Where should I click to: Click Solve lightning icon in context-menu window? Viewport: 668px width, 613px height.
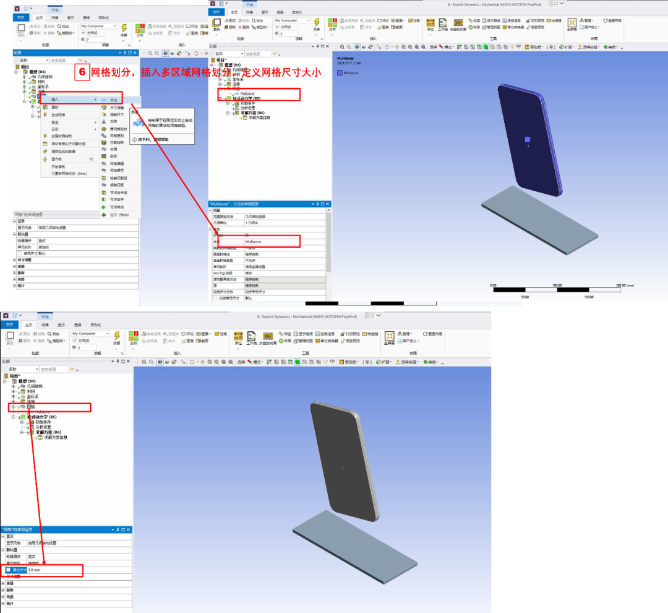click(x=124, y=28)
